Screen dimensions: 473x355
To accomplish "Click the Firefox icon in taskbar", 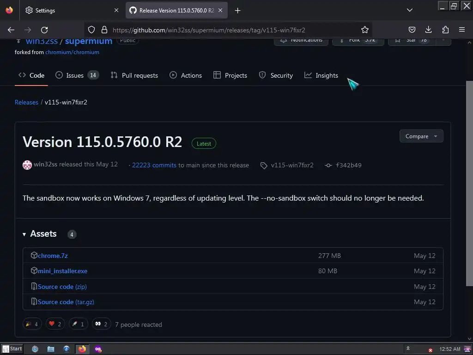I will click(82, 349).
